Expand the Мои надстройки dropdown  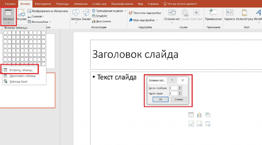(157, 20)
